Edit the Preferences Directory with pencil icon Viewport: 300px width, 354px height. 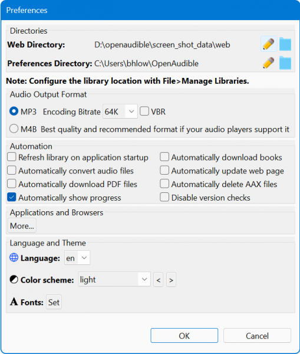[x=269, y=63]
